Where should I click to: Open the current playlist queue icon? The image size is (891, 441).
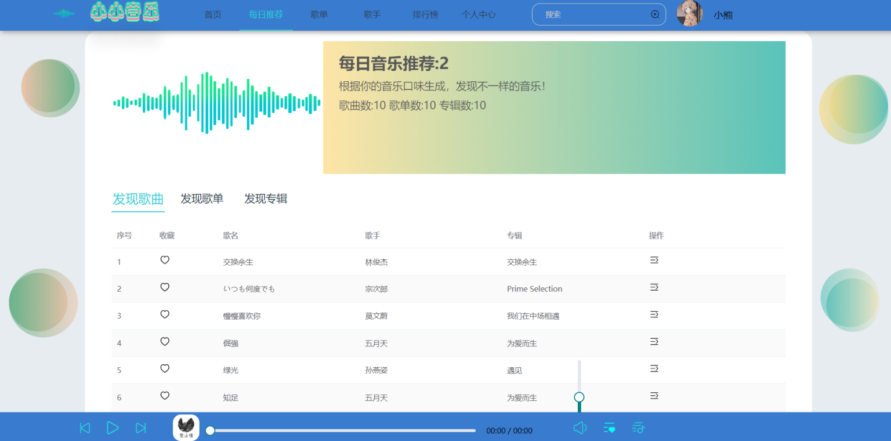[x=638, y=428]
